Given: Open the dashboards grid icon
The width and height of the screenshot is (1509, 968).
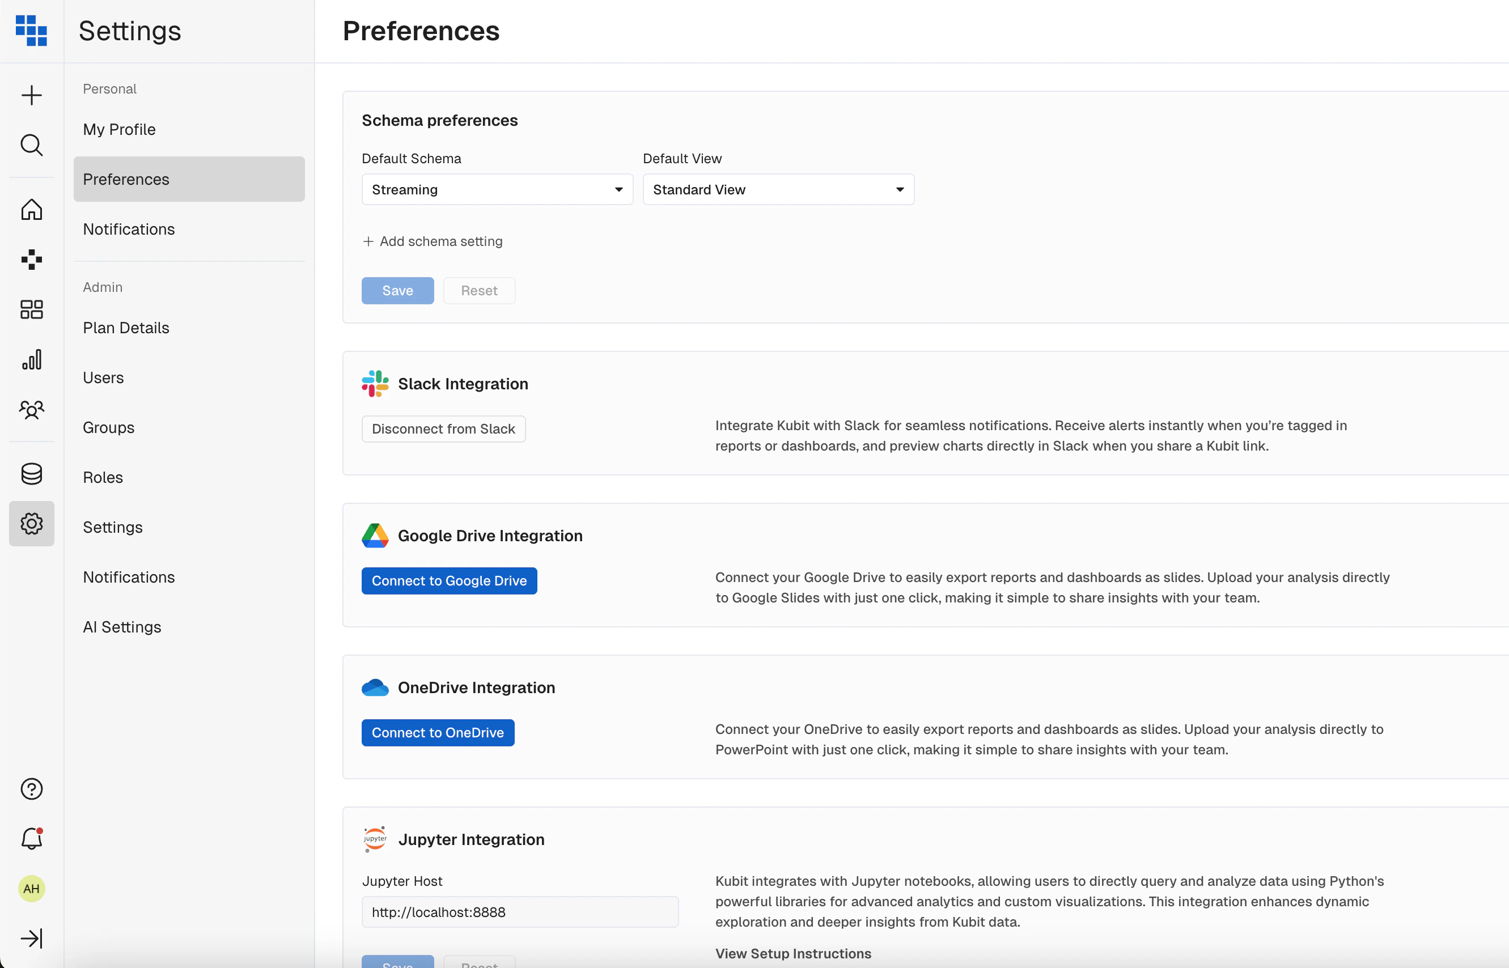Looking at the screenshot, I should click(31, 309).
